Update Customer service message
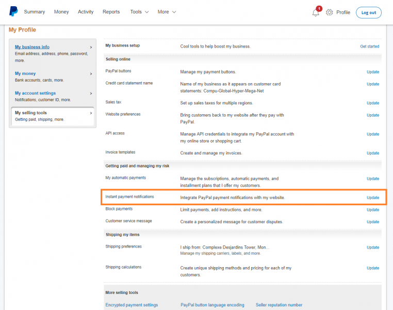The width and height of the screenshot is (393, 310). 373,222
